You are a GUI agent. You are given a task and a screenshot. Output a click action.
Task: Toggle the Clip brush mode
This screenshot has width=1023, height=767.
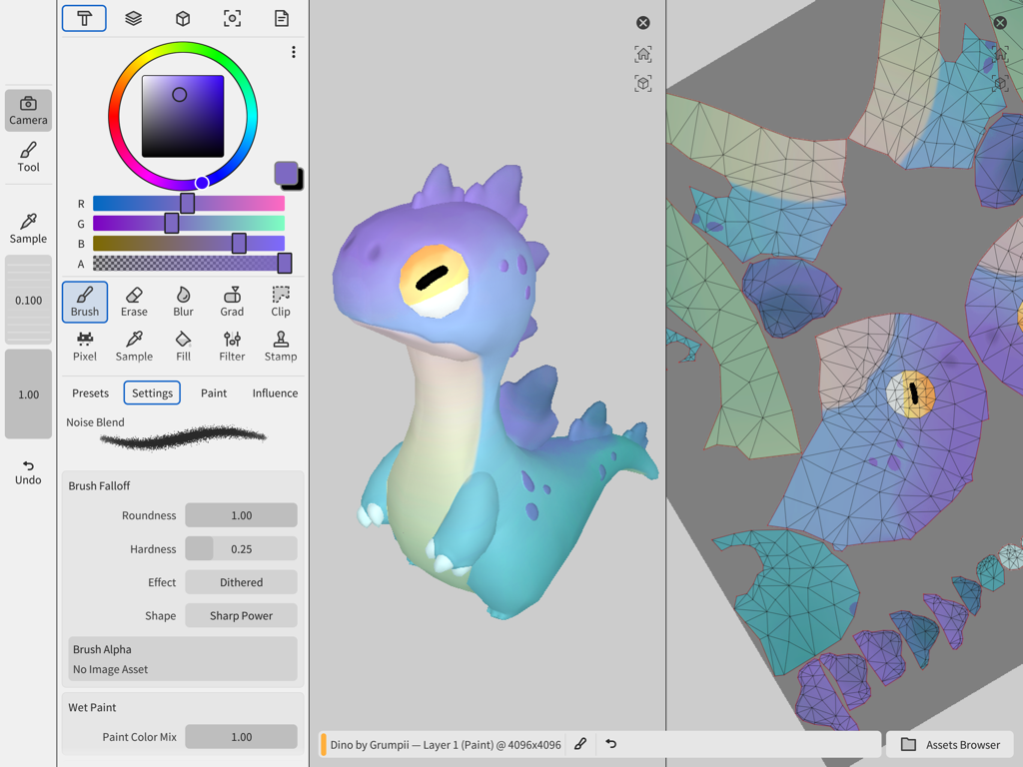click(x=280, y=302)
